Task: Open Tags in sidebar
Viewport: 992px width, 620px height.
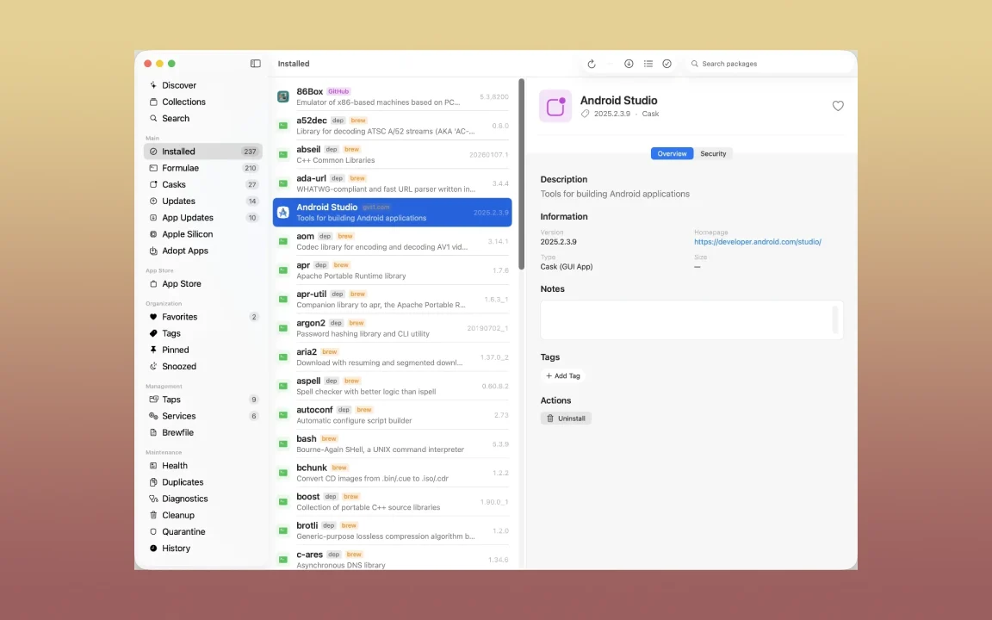Action: [202, 332]
